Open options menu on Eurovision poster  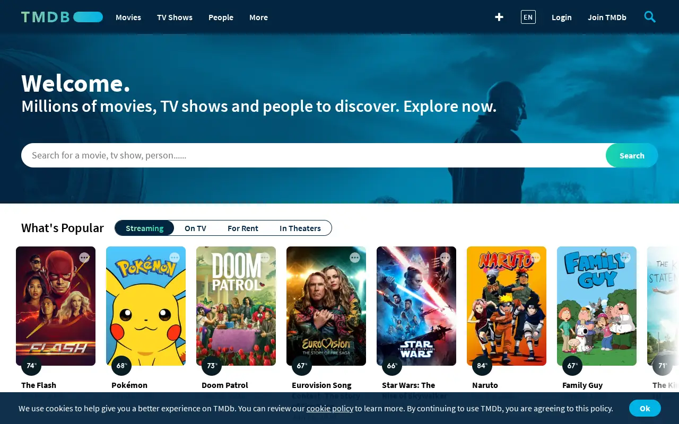pos(355,258)
